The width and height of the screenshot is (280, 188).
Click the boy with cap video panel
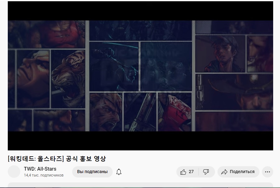point(220,53)
